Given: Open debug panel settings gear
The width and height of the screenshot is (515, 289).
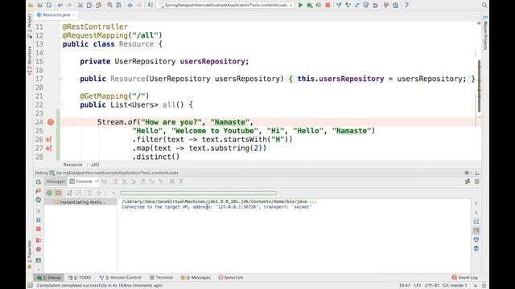Looking at the screenshot, I should tap(467, 173).
